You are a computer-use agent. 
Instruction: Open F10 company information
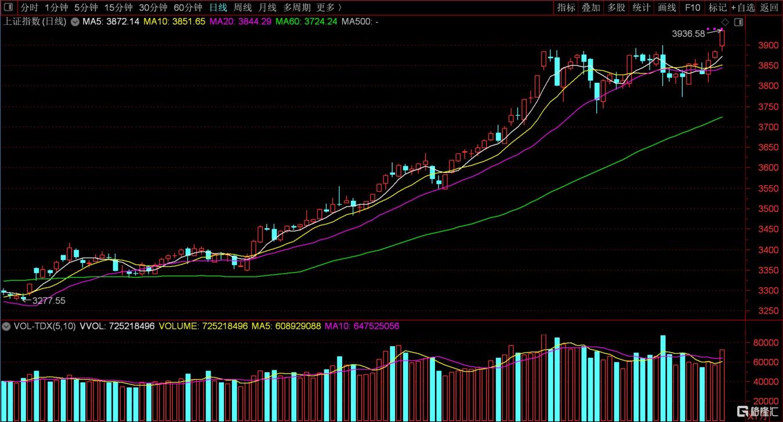click(693, 8)
